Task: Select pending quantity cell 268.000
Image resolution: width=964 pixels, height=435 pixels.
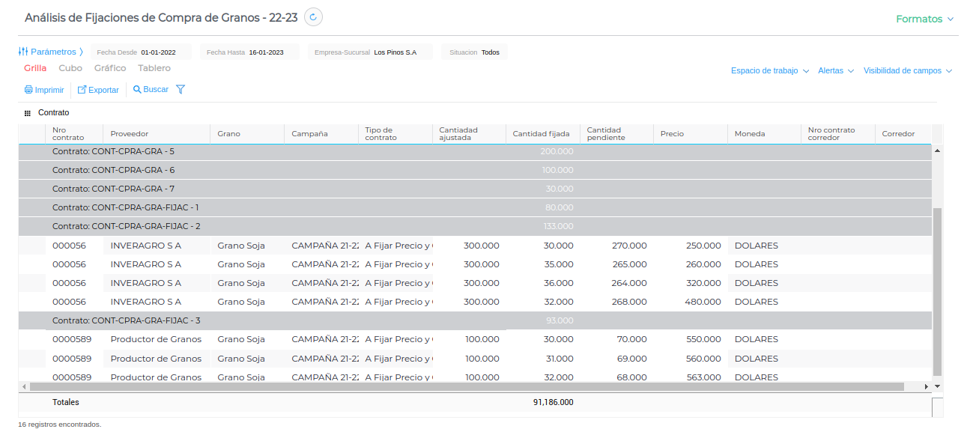Action: (x=617, y=302)
